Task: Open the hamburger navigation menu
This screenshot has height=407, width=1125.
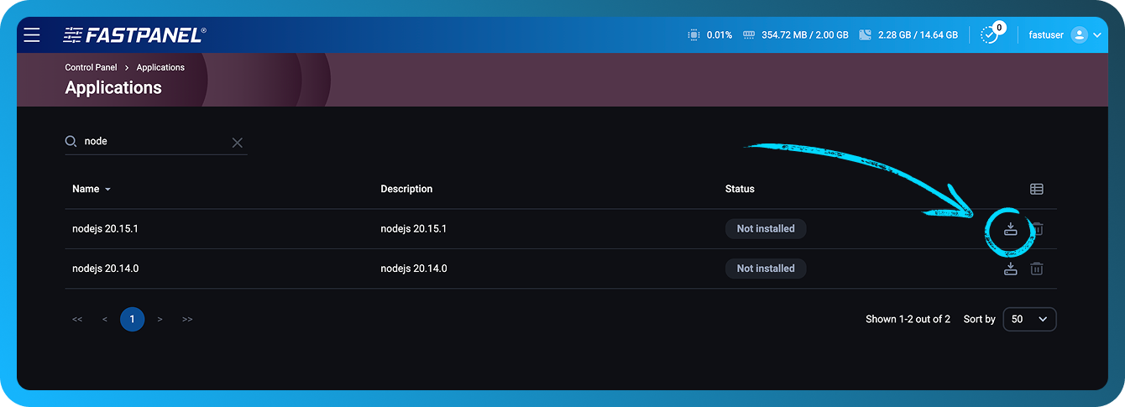Action: [x=32, y=35]
